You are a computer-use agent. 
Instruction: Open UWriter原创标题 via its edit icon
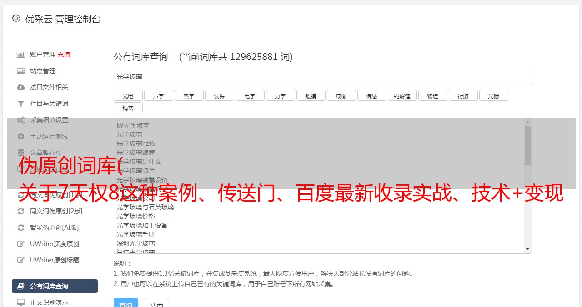[x=21, y=260]
